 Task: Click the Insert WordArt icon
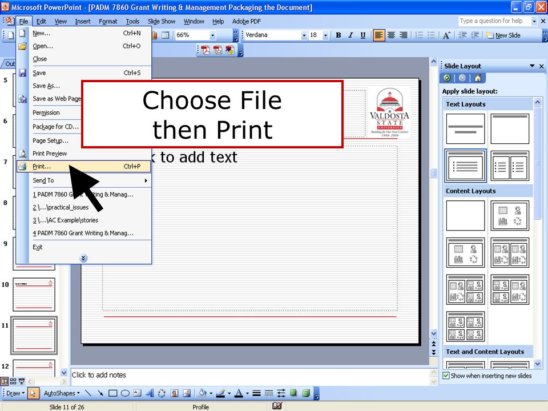click(150, 393)
